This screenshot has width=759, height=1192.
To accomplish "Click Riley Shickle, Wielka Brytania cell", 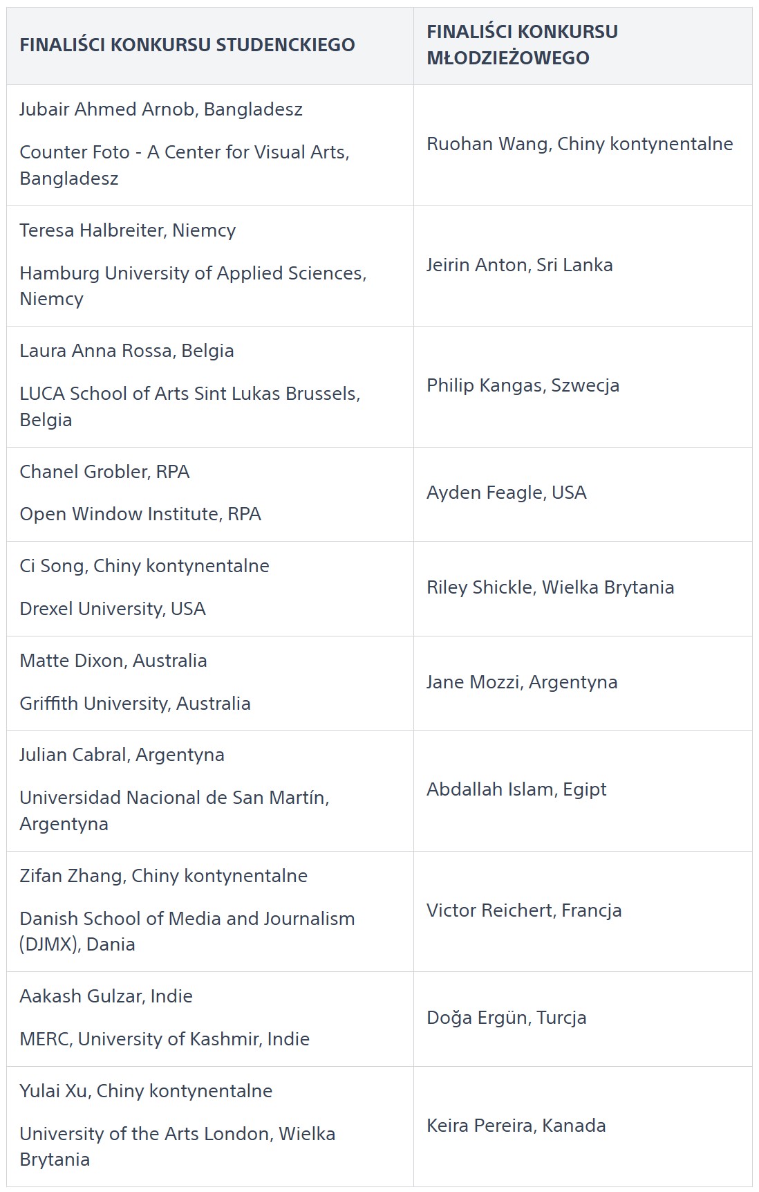I will coord(550,587).
